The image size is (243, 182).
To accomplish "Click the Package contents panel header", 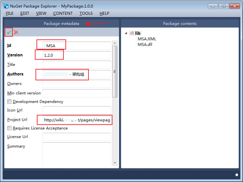I will pyautogui.click(x=180, y=23).
